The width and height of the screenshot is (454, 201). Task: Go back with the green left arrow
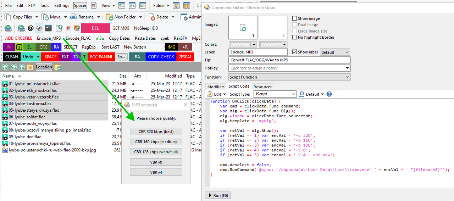click(x=5, y=67)
